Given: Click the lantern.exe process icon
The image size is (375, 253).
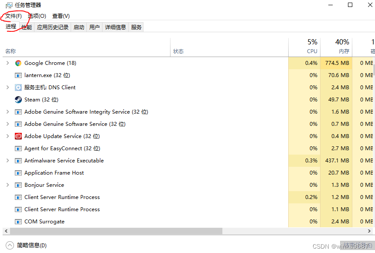Looking at the screenshot, I should [18, 75].
